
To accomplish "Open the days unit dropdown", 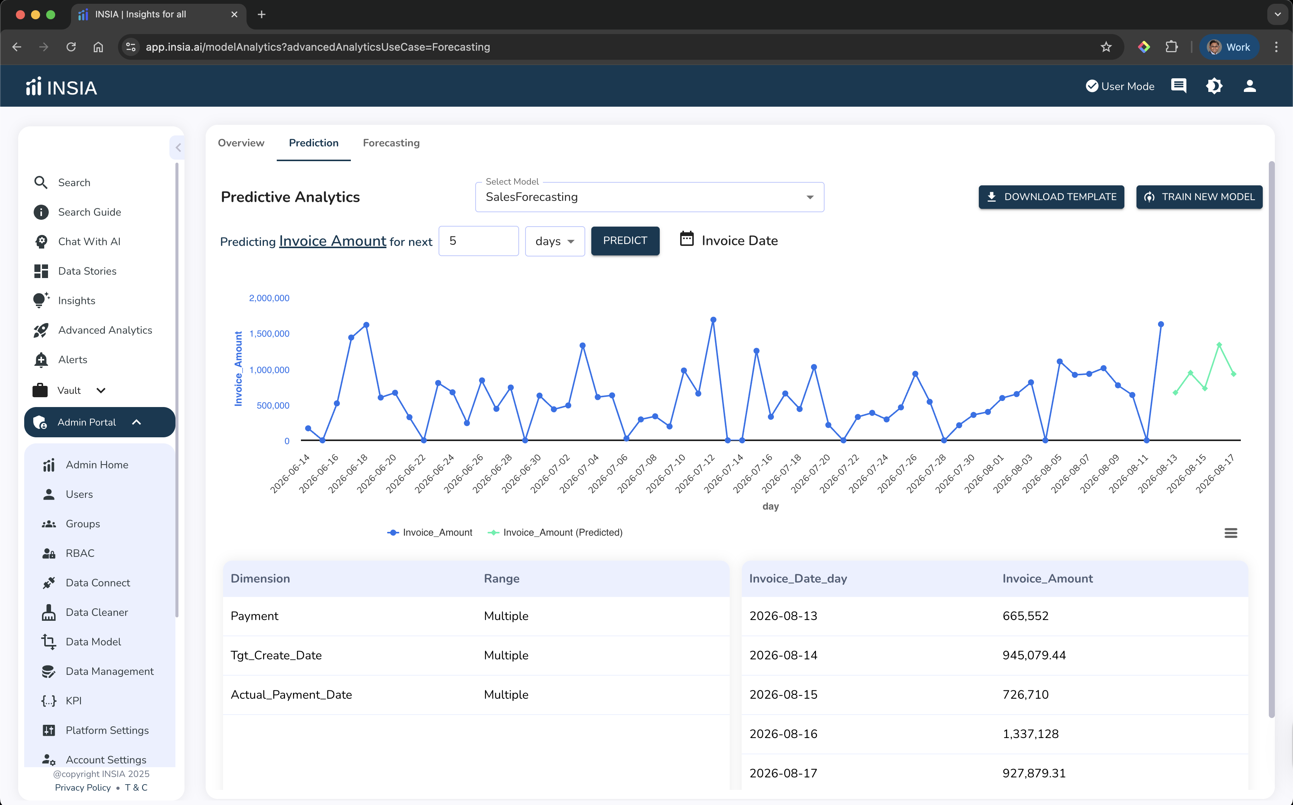I will pos(555,241).
